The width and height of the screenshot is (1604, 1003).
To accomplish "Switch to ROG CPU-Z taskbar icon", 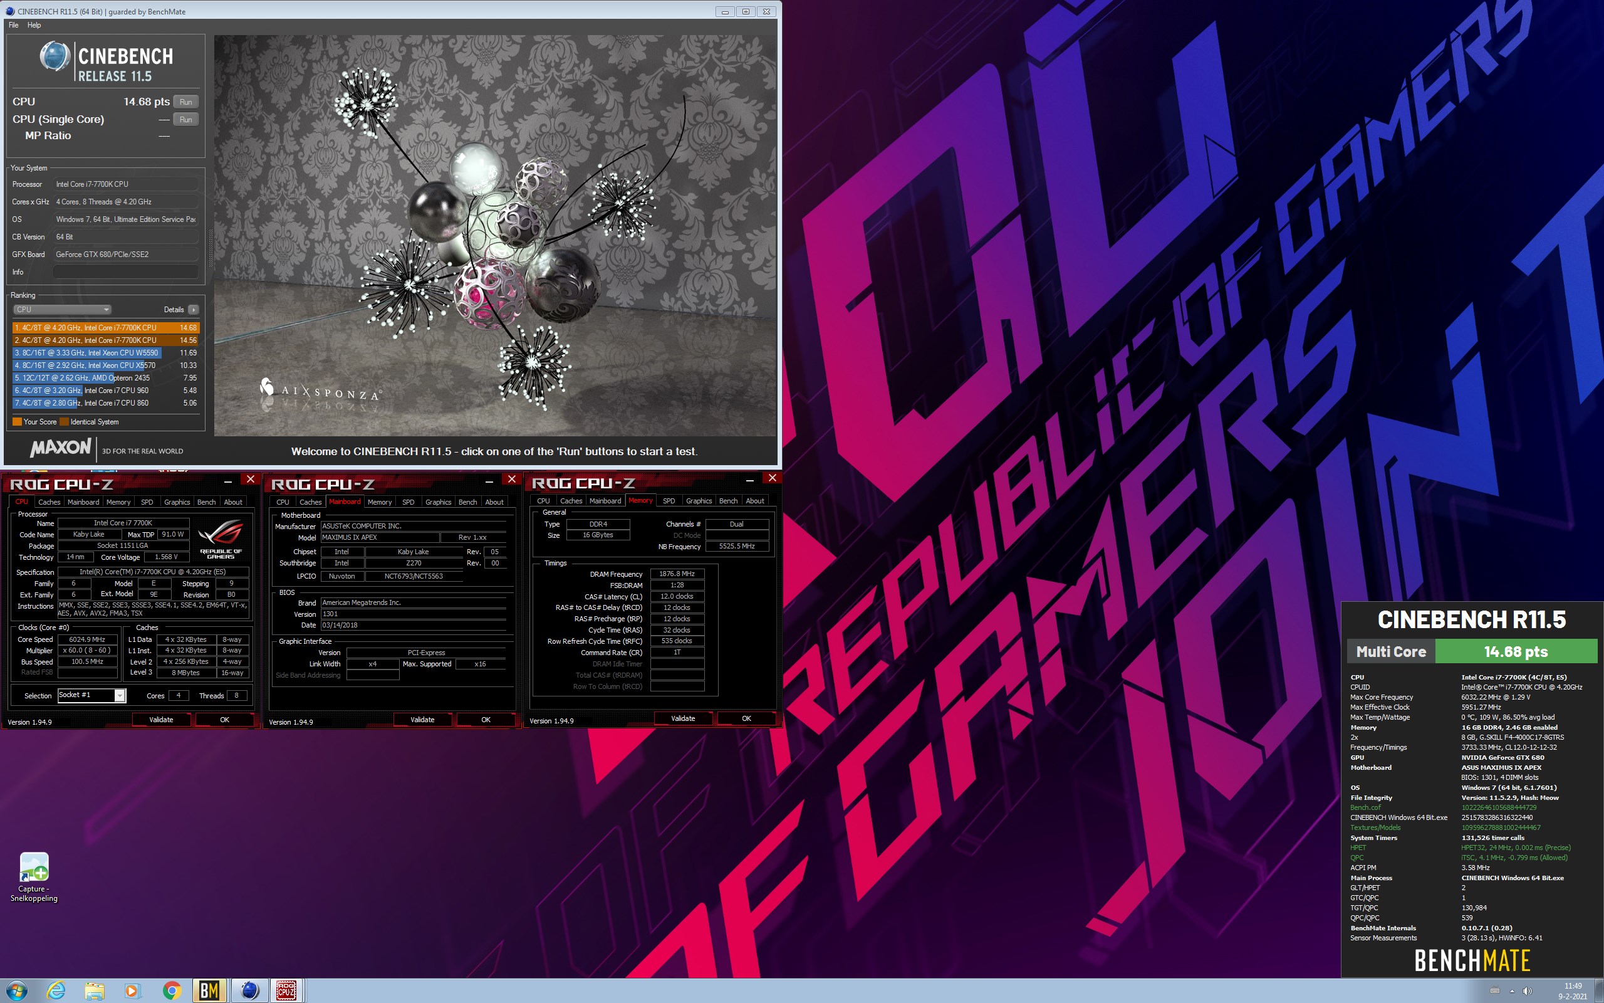I will click(286, 991).
